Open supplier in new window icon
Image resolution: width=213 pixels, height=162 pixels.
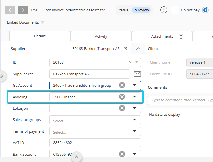(125, 48)
